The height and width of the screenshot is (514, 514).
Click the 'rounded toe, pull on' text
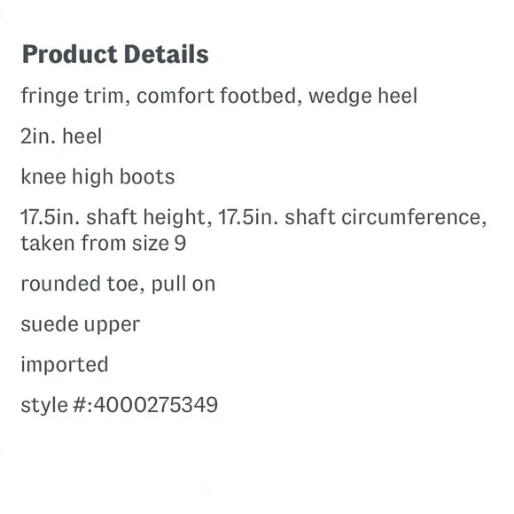pos(118,284)
